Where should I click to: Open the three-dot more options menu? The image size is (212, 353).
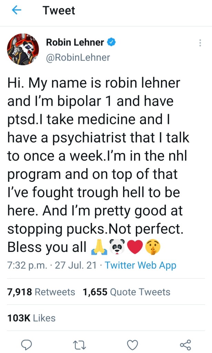(x=200, y=43)
